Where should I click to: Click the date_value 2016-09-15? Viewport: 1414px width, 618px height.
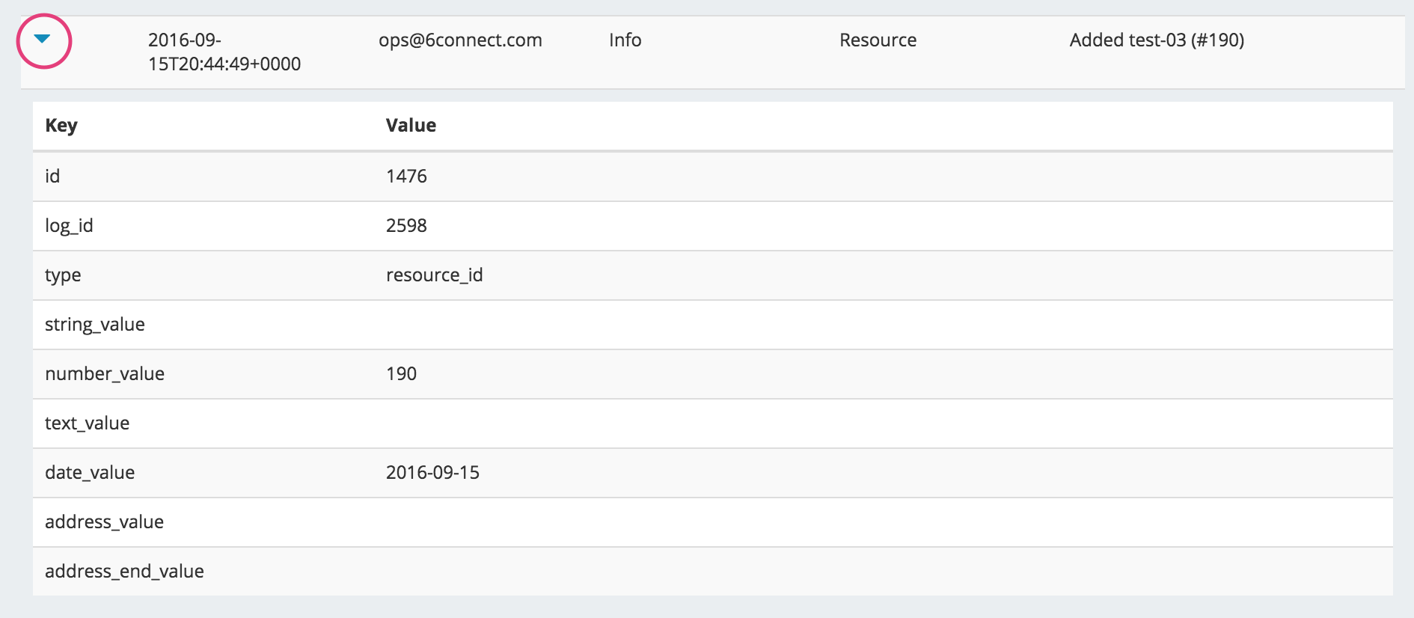(432, 473)
